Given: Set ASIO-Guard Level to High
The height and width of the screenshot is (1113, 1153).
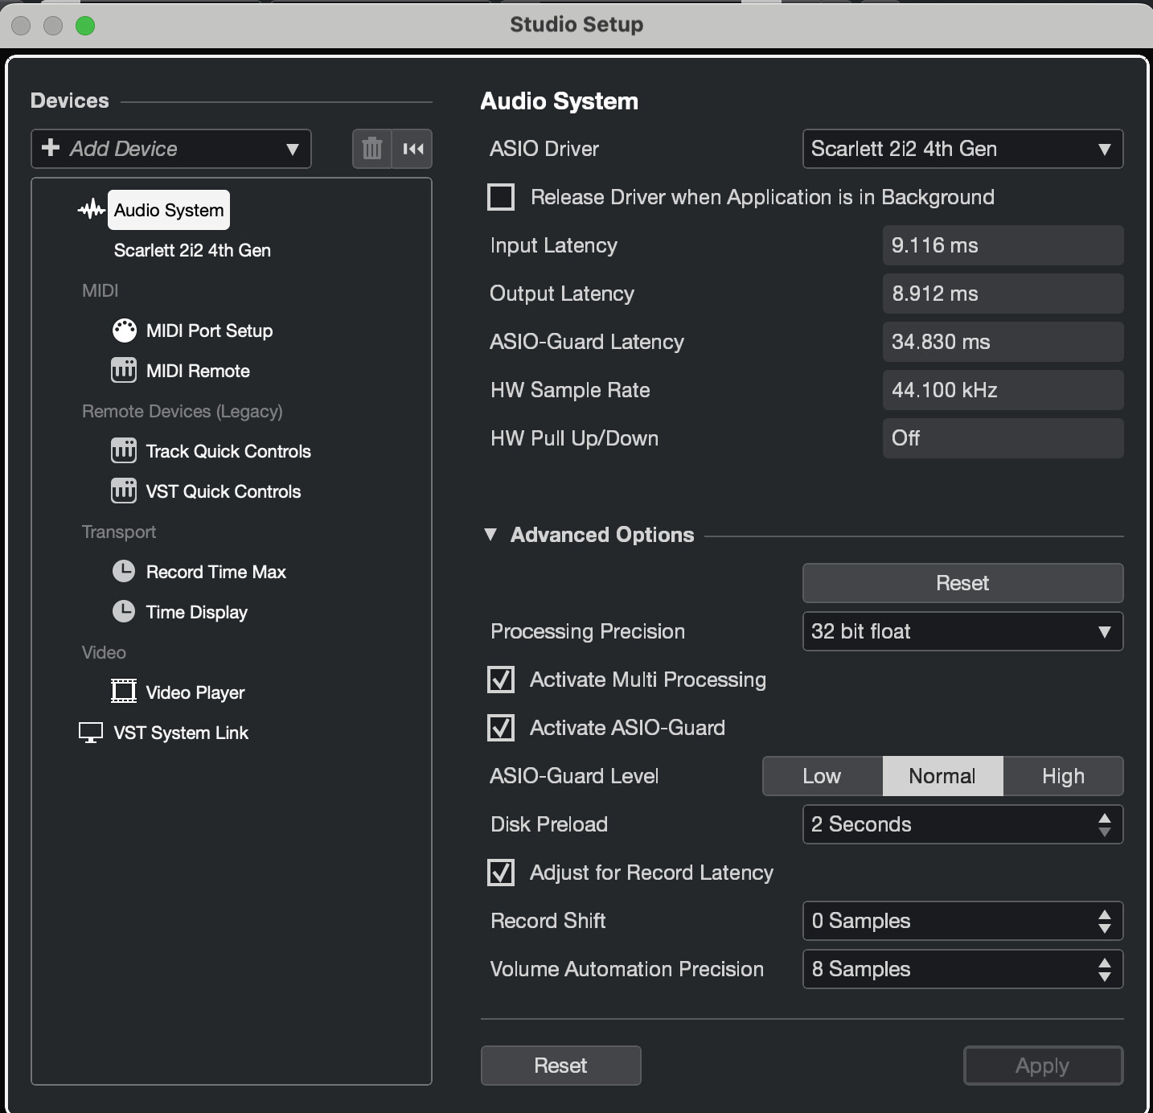Looking at the screenshot, I should point(1063,776).
